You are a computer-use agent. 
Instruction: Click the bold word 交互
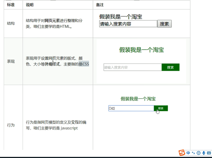75,122
